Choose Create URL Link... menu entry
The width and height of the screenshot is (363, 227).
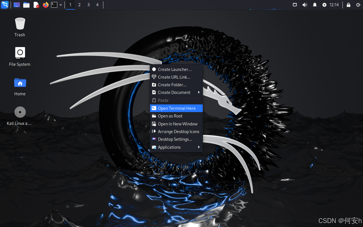(176, 77)
